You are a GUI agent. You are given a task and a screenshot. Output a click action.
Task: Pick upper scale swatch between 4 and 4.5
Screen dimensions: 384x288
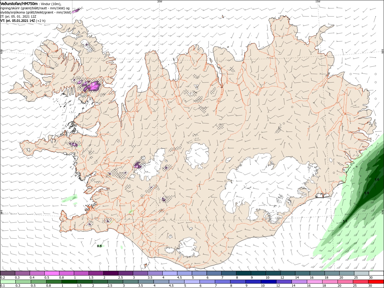[169, 273]
